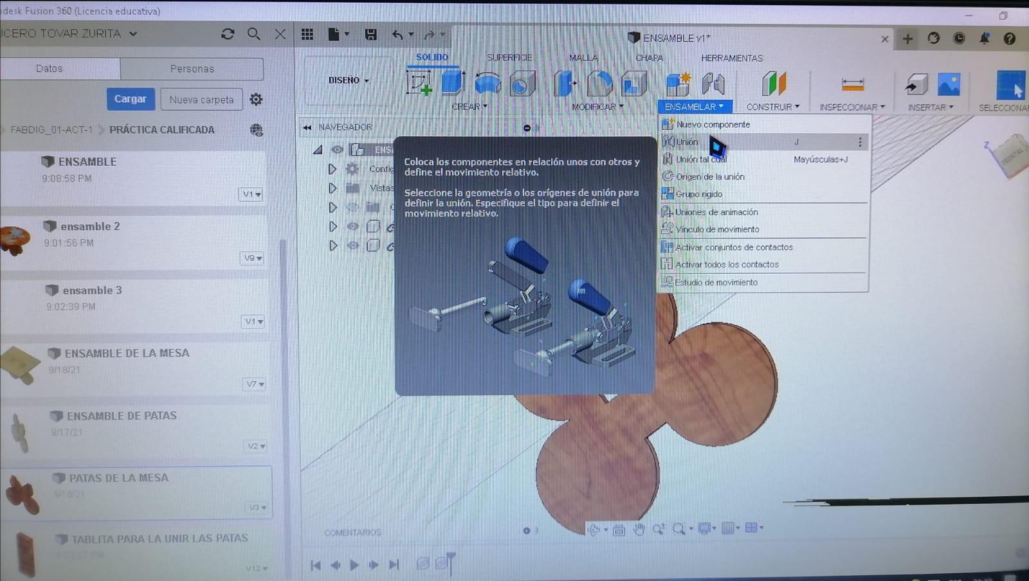Select the Create Sketch tool icon
Screen dimensions: 1029x581
tap(419, 84)
